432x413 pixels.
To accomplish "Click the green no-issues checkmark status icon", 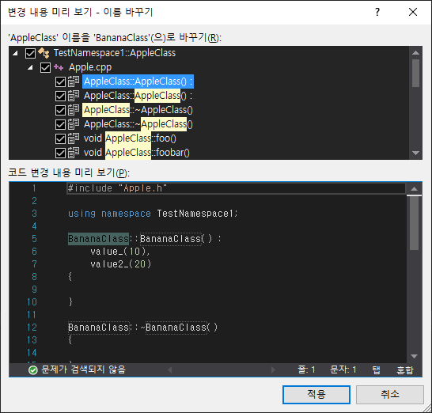I will pyautogui.click(x=32, y=370).
